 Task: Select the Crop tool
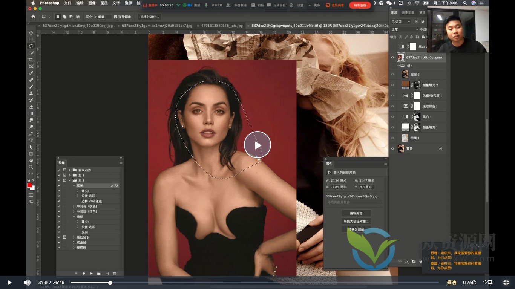[x=31, y=60]
